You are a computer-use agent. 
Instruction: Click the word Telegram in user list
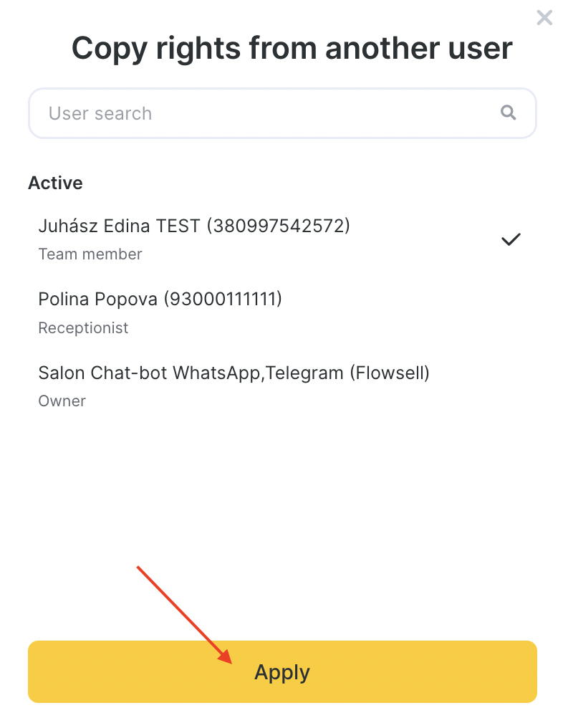click(305, 373)
